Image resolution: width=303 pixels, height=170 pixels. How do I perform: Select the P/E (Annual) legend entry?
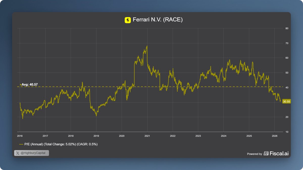click(x=58, y=144)
